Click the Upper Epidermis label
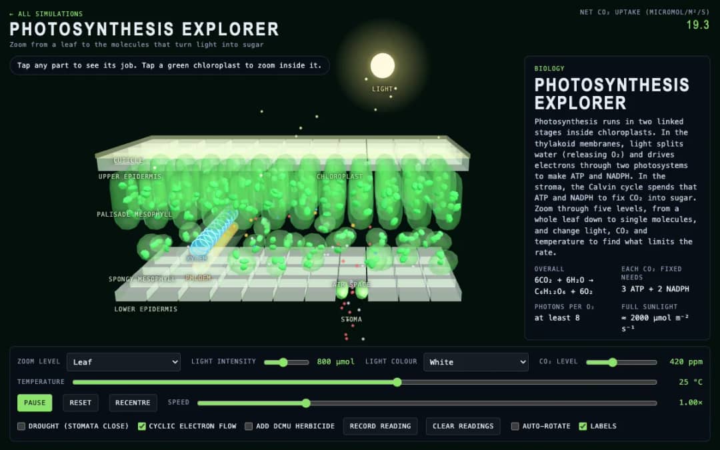The image size is (720, 450). (130, 176)
